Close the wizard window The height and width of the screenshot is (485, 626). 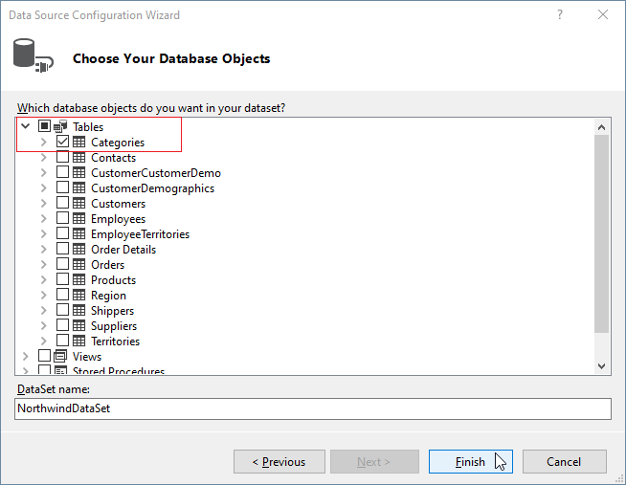click(603, 14)
